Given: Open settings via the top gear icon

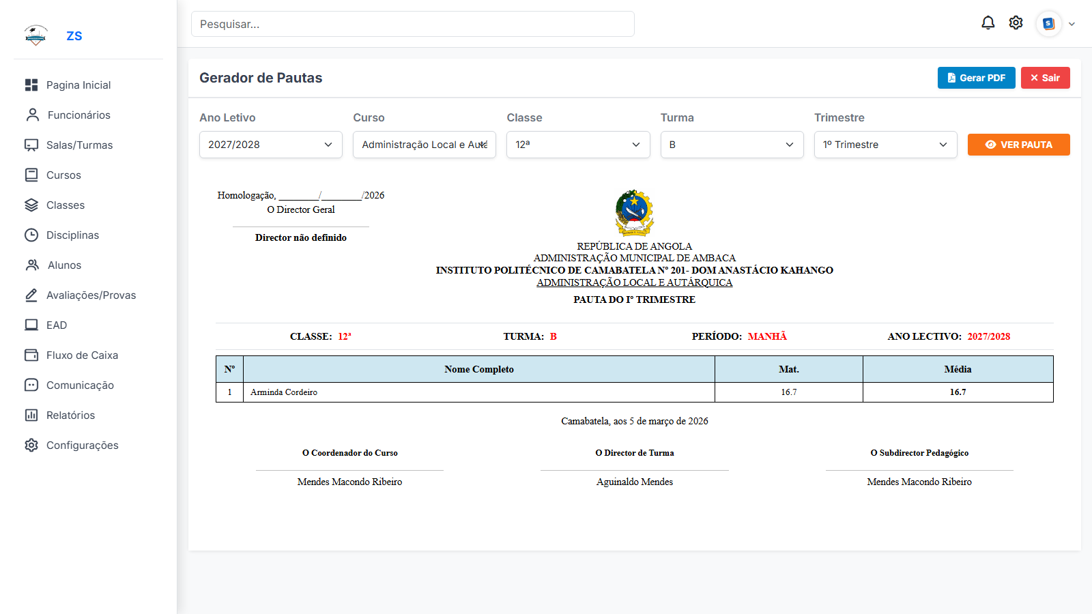Looking at the screenshot, I should tap(1016, 23).
